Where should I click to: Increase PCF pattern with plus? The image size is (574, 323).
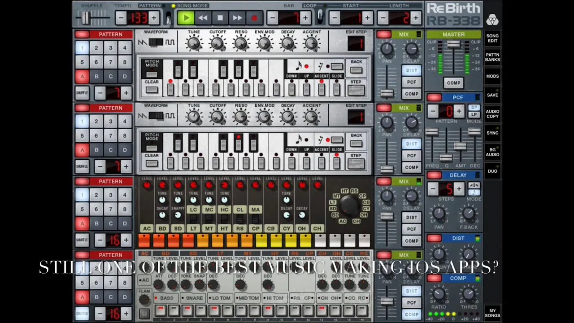pos(459,111)
